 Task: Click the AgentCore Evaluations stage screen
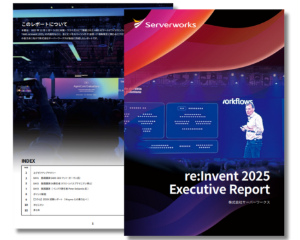(x=86, y=88)
